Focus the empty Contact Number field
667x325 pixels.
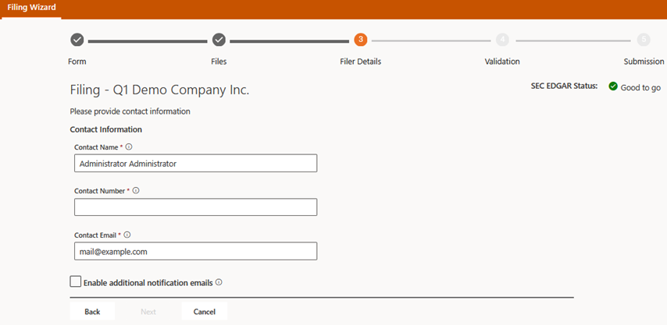pyautogui.click(x=196, y=207)
